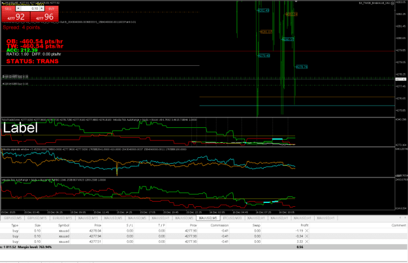
Task: Sort orders by the T / P column
Action: click(x=162, y=225)
